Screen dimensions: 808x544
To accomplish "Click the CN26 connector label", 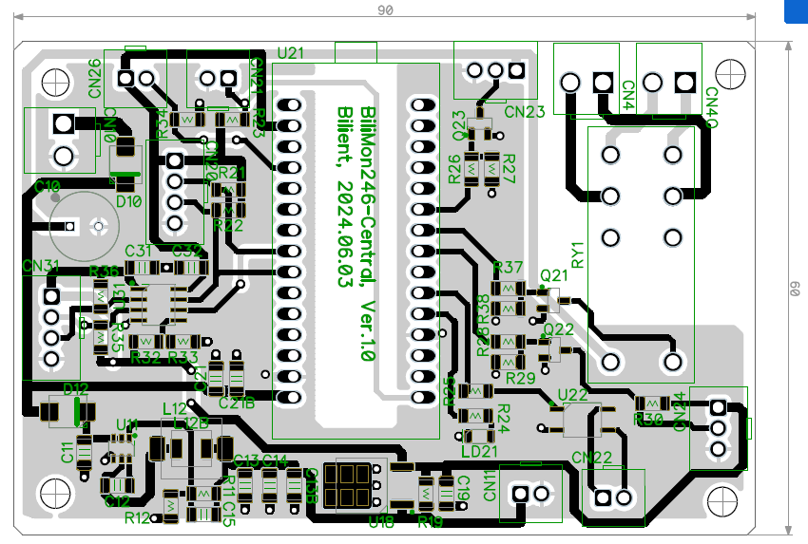I will [x=95, y=78].
